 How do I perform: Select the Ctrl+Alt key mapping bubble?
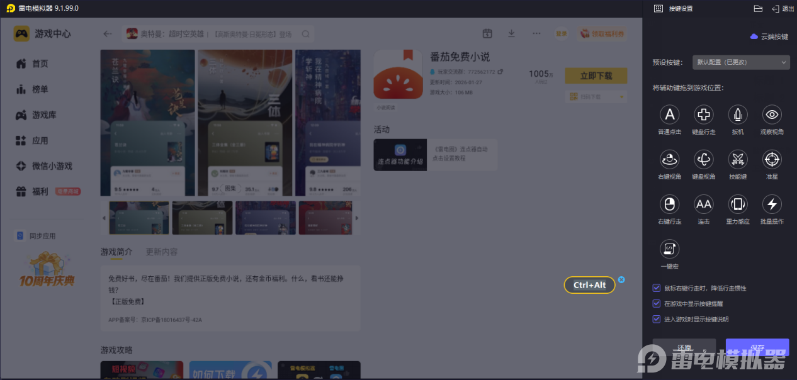pos(589,285)
